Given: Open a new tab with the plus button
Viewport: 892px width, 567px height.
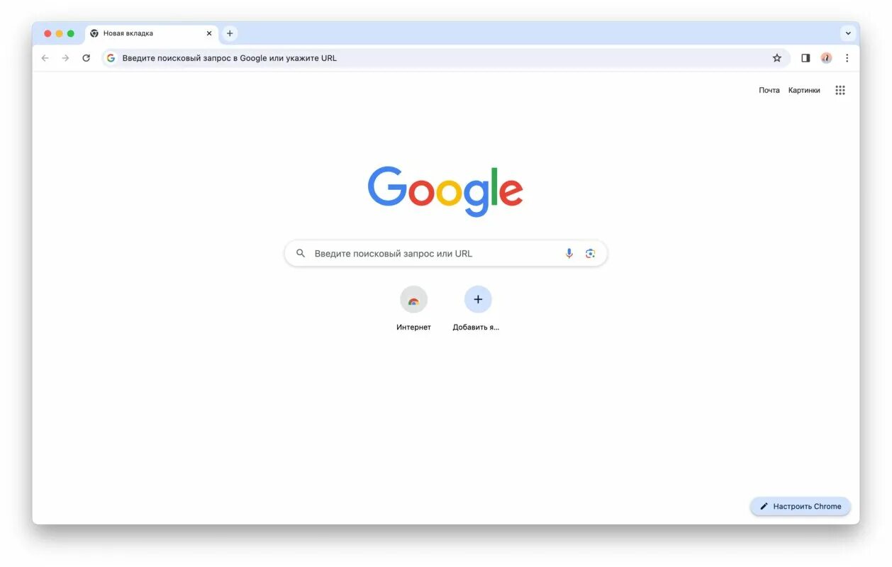Looking at the screenshot, I should [230, 33].
